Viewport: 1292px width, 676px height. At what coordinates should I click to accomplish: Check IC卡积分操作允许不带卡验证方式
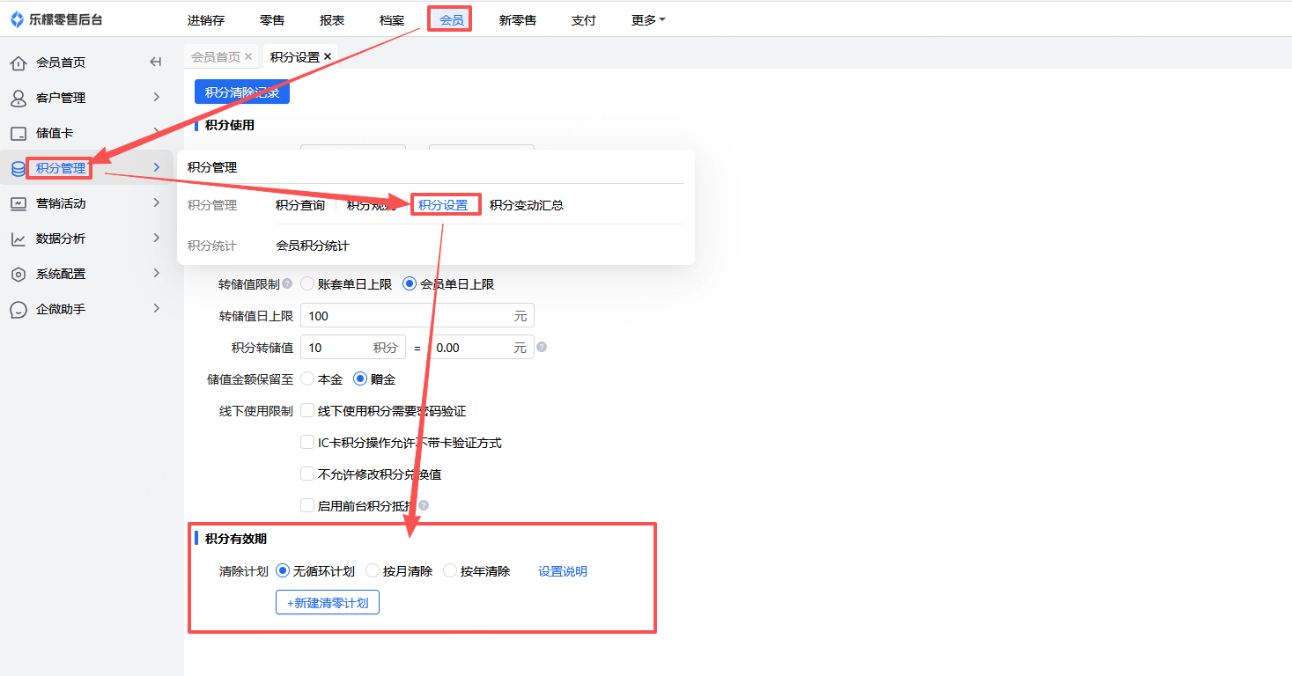click(307, 442)
